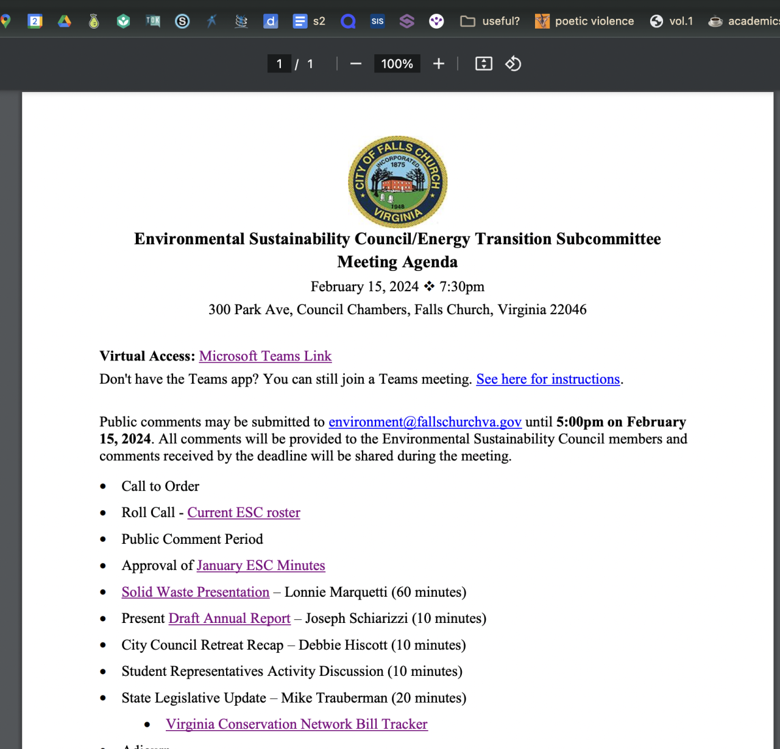Open the circled S bookmark icon
Viewport: 780px width, 749px height.
[x=182, y=21]
